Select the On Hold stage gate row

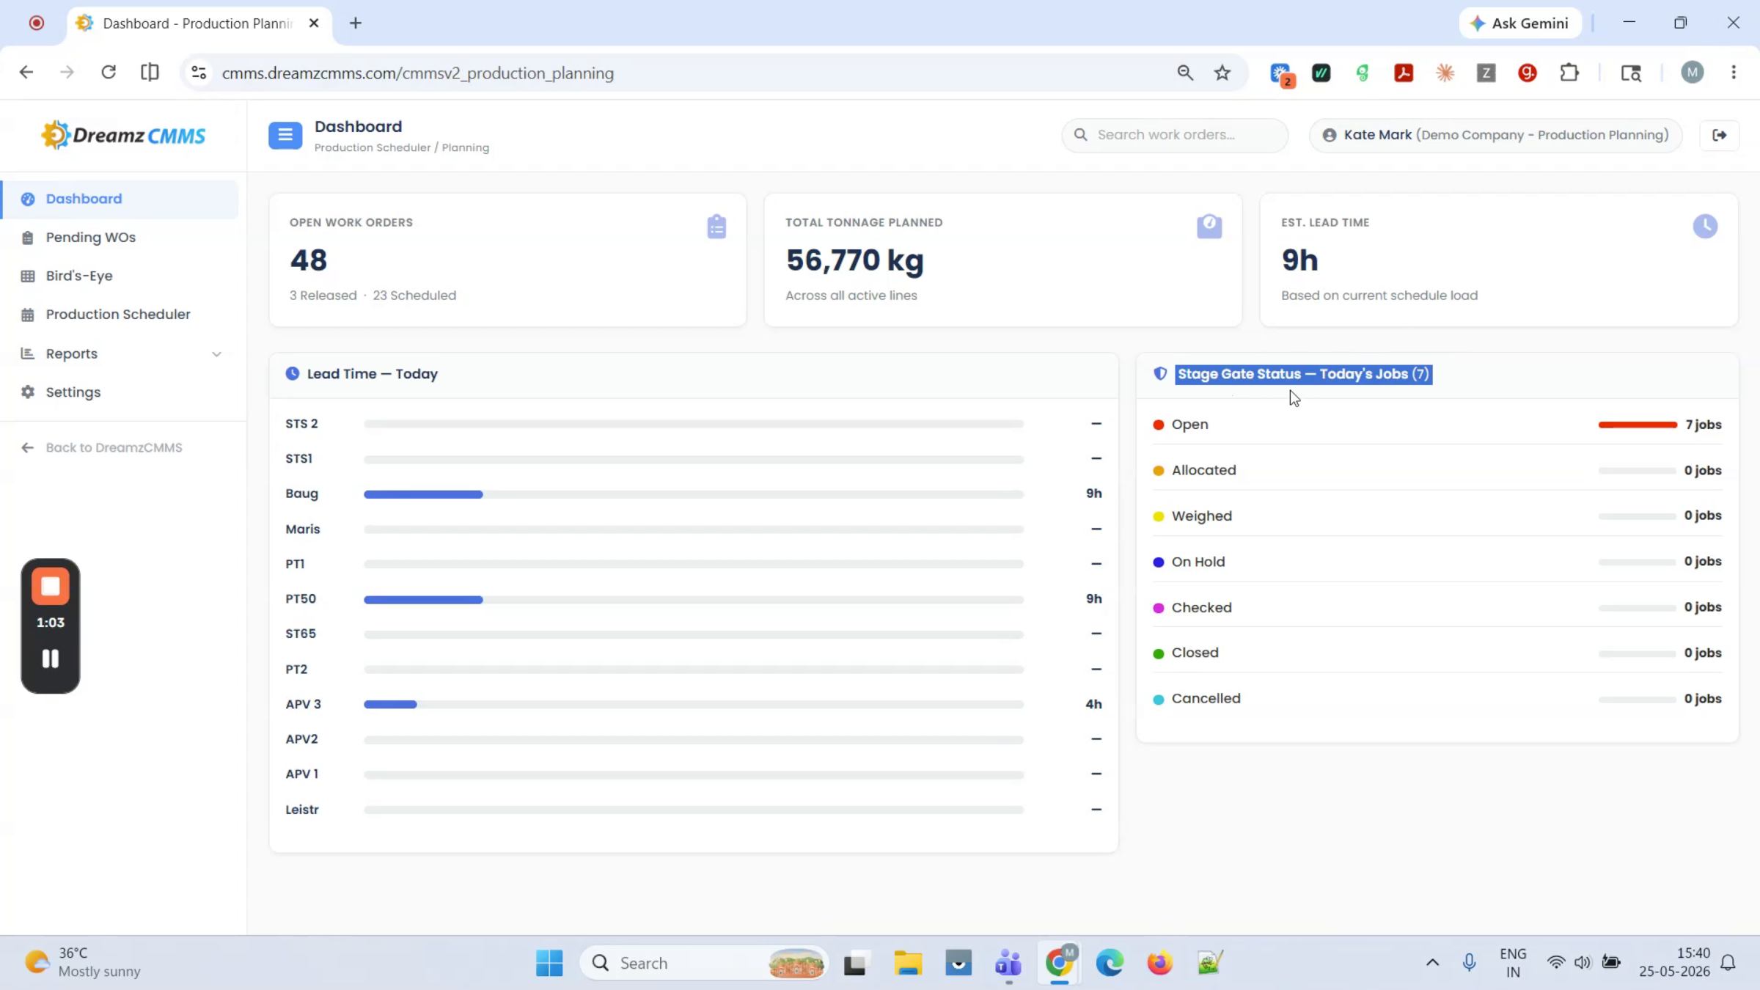pyautogui.click(x=1437, y=562)
